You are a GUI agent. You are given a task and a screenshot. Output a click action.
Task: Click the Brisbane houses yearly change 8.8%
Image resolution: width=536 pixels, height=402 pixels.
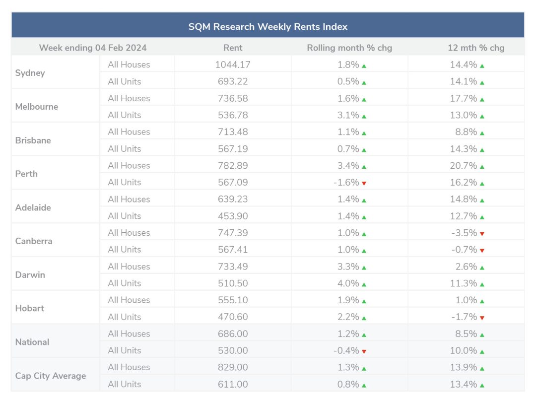coord(466,132)
